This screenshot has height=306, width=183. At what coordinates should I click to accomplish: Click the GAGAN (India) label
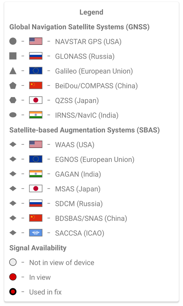tap(78, 174)
